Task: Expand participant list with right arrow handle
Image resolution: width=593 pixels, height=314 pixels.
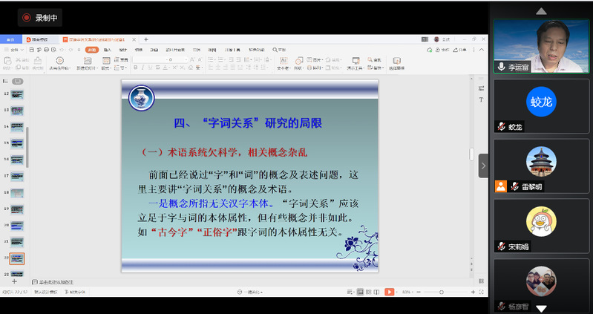Action: [x=483, y=166]
